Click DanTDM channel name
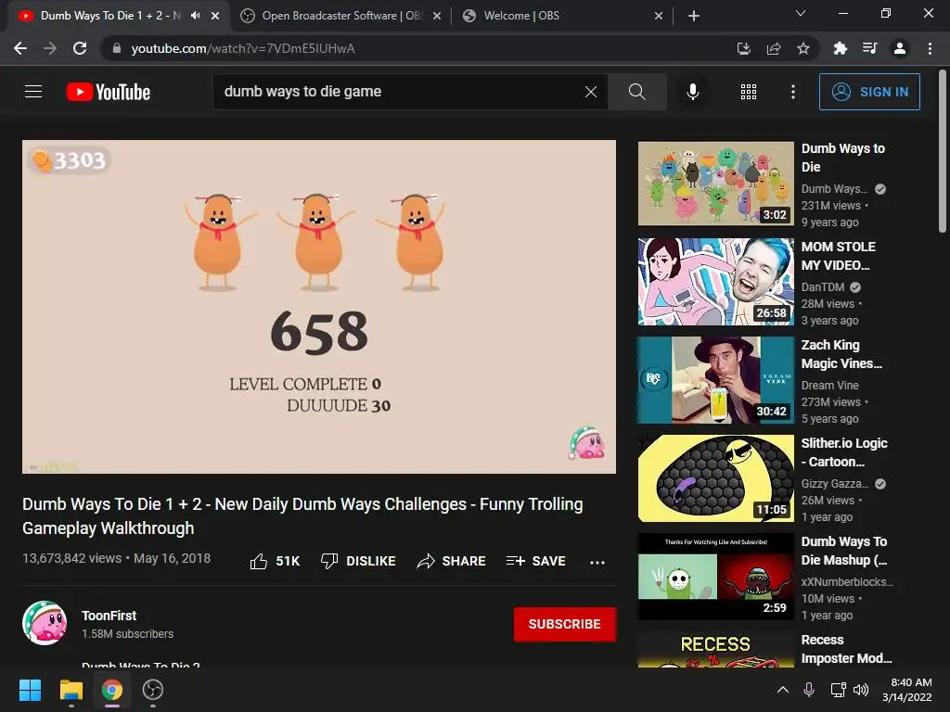 point(823,287)
